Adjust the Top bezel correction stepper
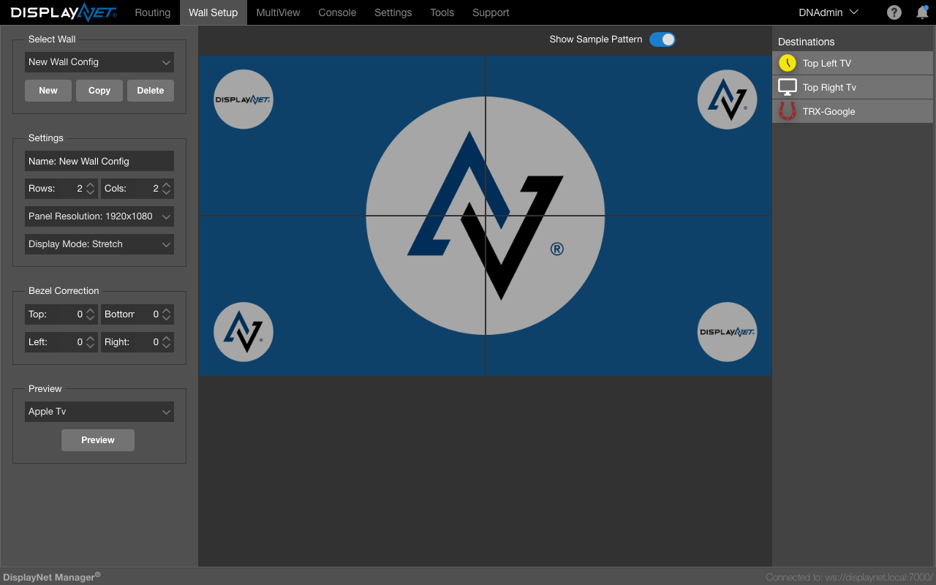The width and height of the screenshot is (936, 585). [91, 314]
